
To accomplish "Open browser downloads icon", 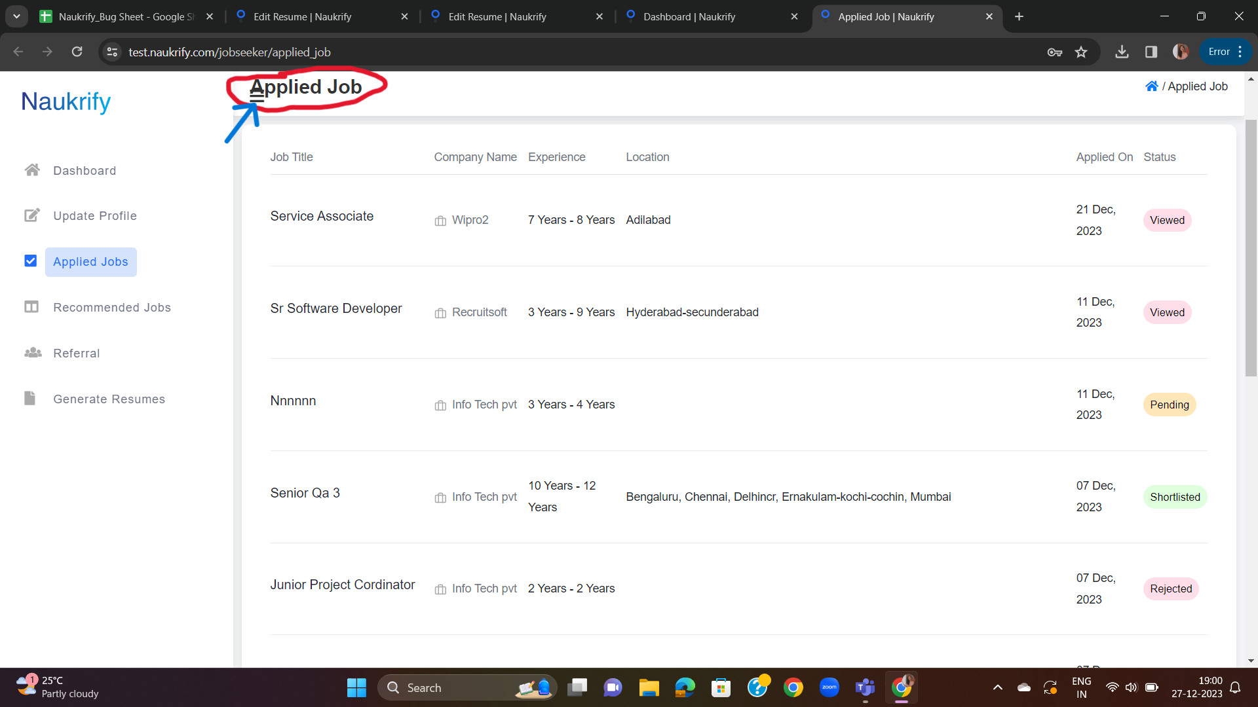I will 1122,52.
